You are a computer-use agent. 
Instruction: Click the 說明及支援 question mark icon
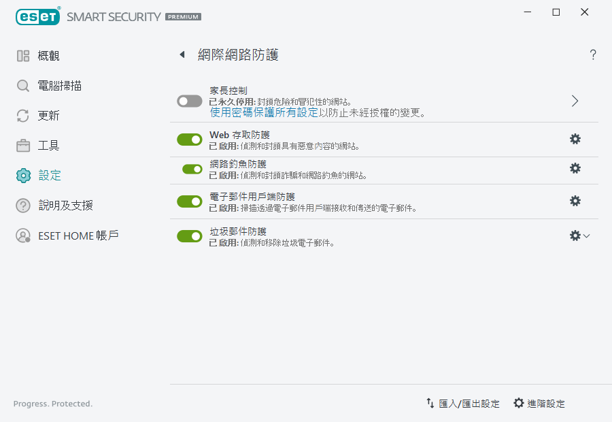[x=20, y=205]
